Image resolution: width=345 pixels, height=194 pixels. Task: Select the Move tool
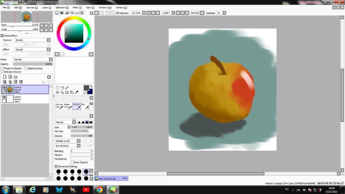point(57,92)
